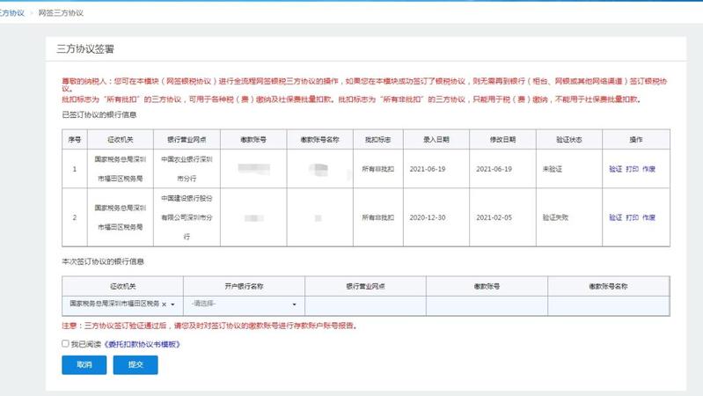This screenshot has width=703, height=396.
Task: Click the 缴款账号 input cell in new agreement
Action: (x=487, y=304)
